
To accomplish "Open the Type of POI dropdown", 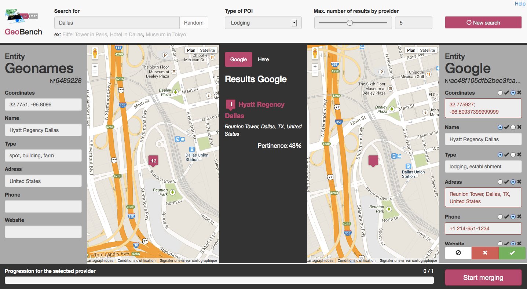I will [263, 23].
